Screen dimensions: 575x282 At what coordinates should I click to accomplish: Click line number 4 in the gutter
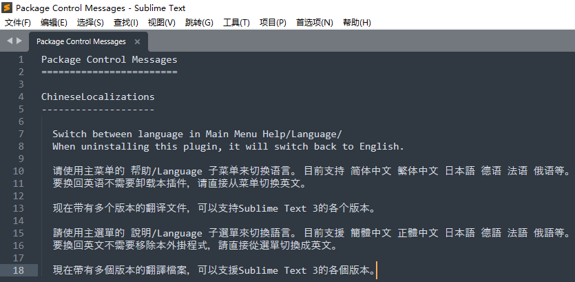(x=21, y=97)
